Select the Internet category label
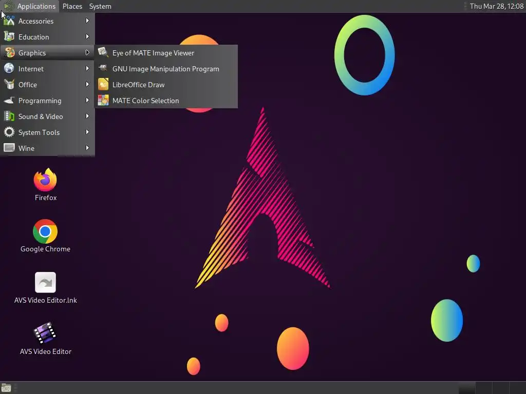 tap(31, 69)
